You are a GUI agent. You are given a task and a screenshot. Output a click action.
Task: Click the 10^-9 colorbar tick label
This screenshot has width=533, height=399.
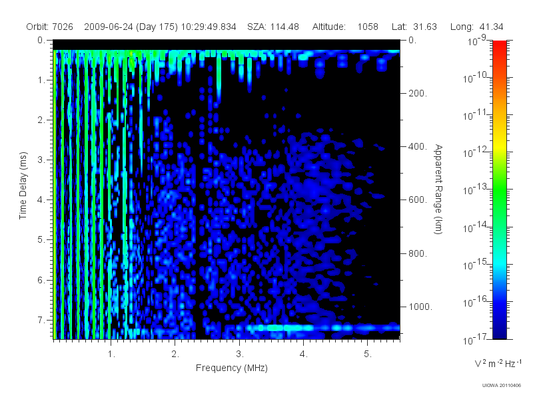pyautogui.click(x=477, y=41)
